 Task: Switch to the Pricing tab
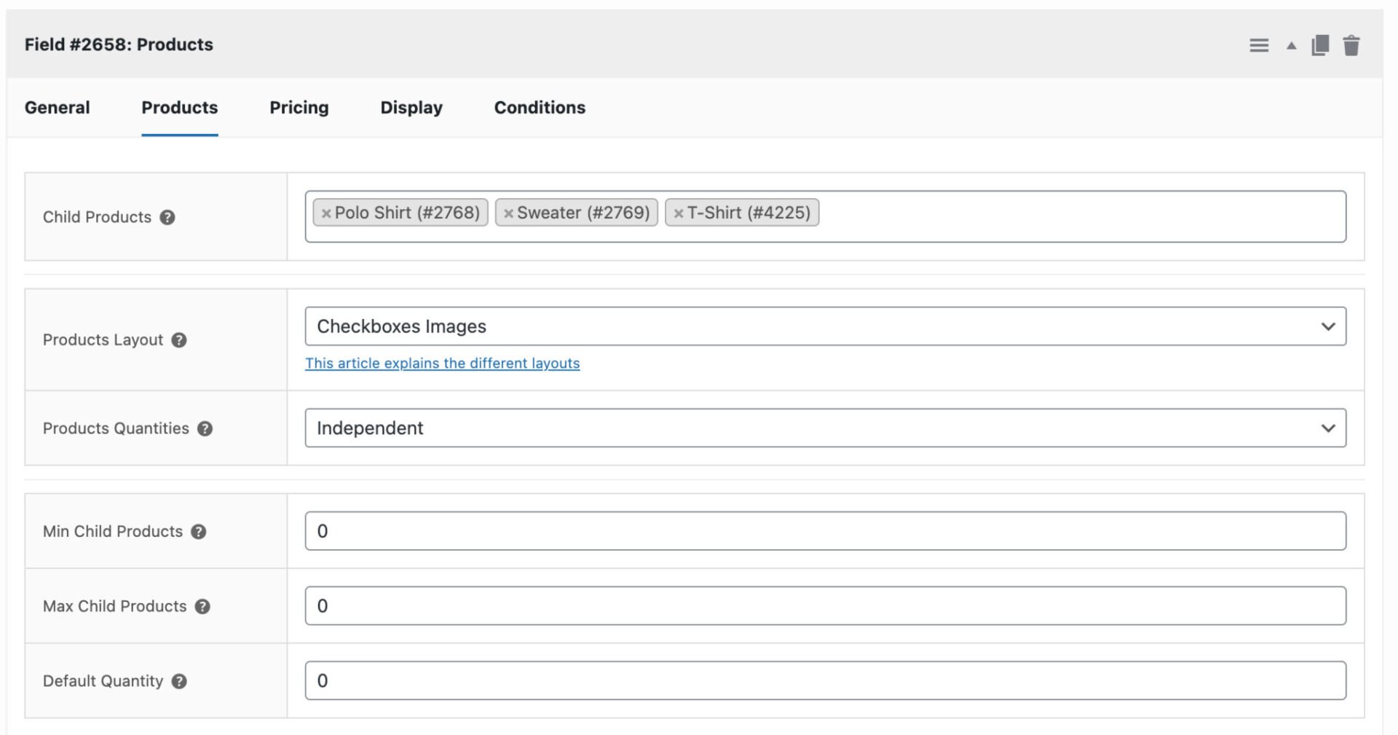point(299,108)
